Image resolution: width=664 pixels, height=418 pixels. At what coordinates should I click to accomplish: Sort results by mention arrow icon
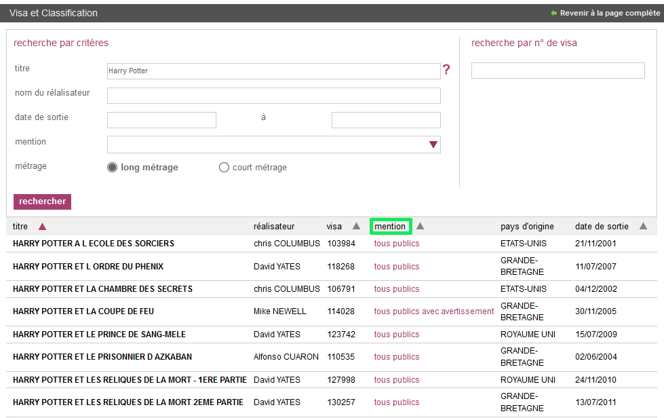coord(420,227)
